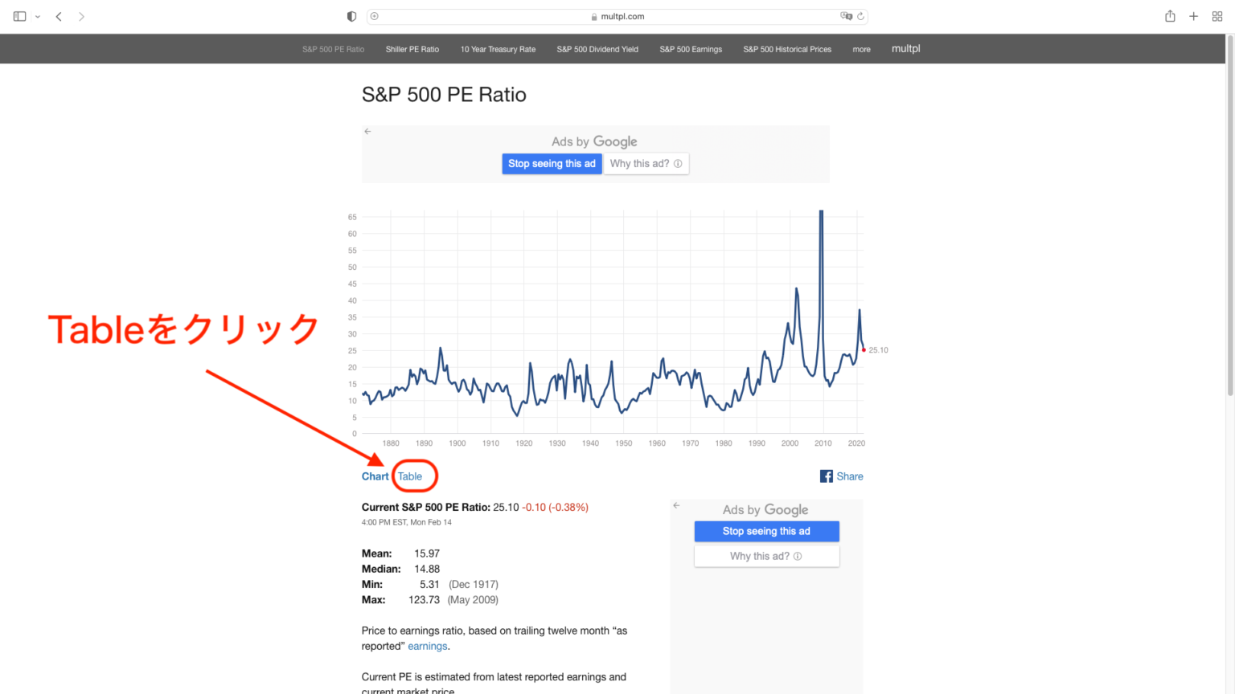The width and height of the screenshot is (1235, 694).
Task: Click the forward navigation arrow
Action: pos(81,15)
